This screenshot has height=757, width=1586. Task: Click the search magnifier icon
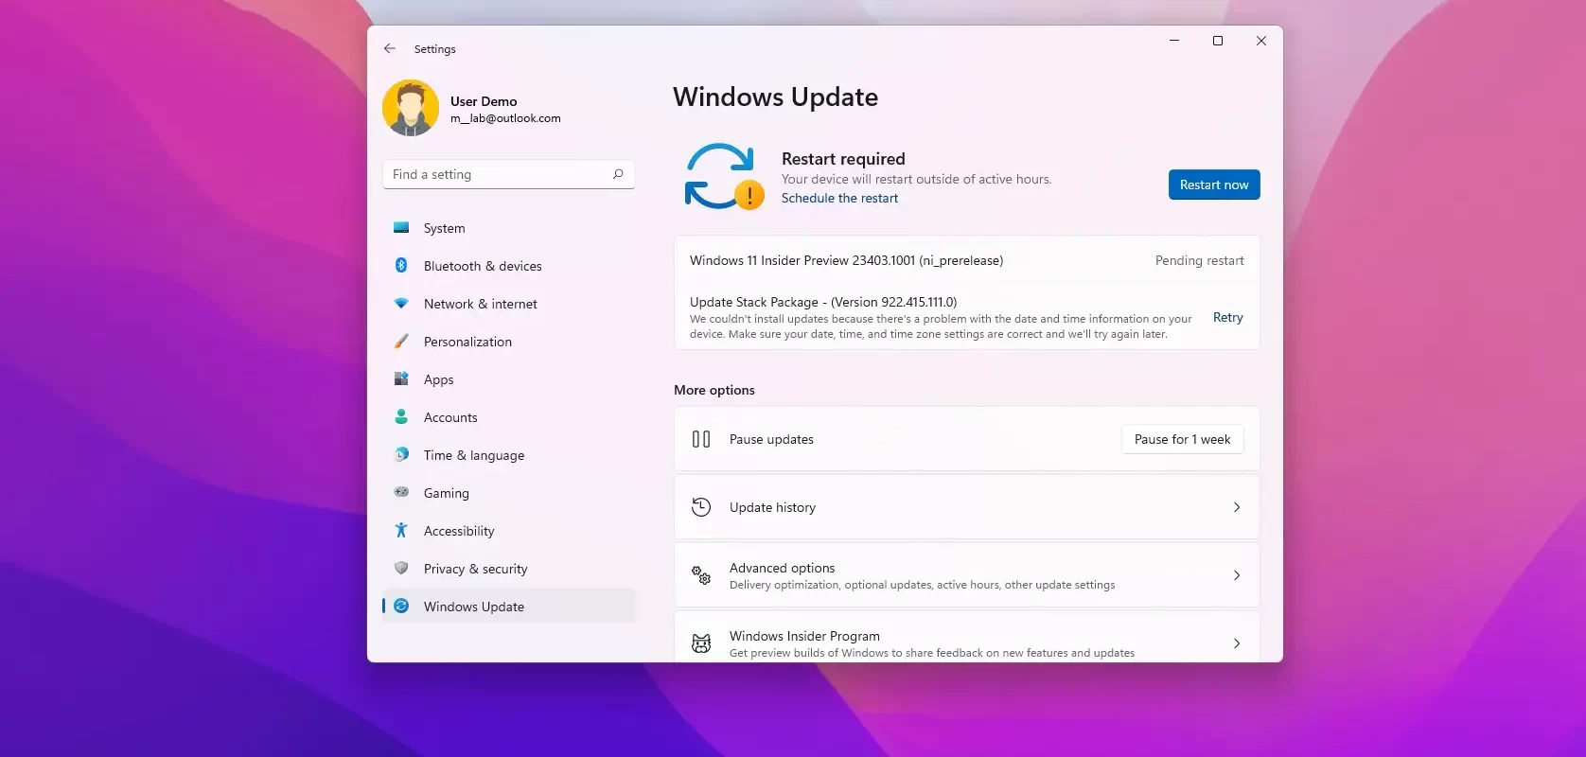point(618,174)
